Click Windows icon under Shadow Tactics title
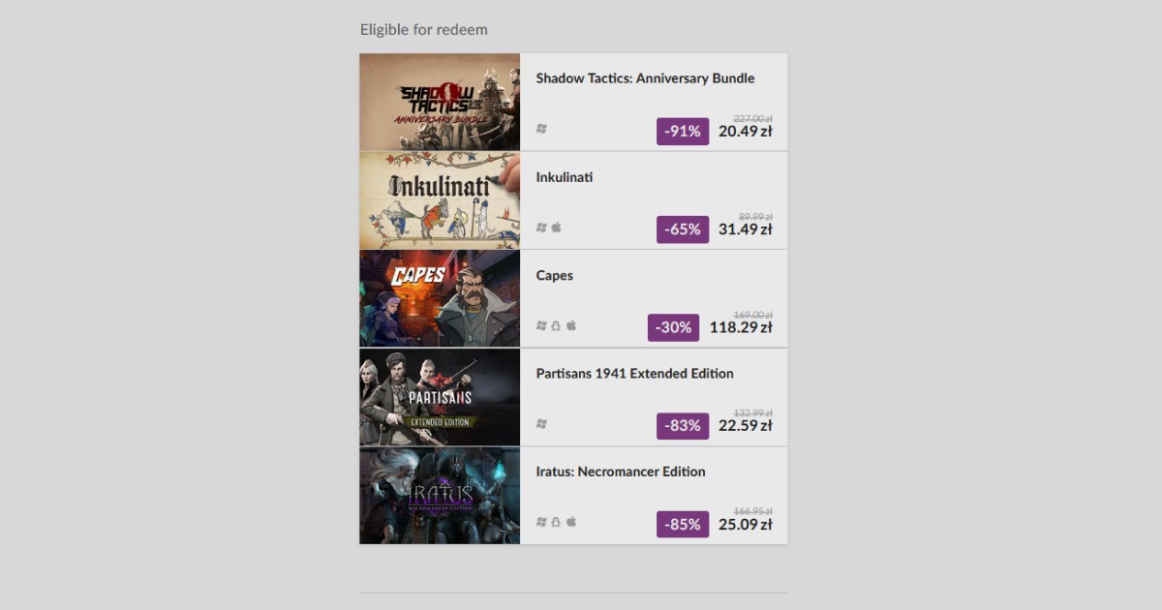 (x=541, y=129)
